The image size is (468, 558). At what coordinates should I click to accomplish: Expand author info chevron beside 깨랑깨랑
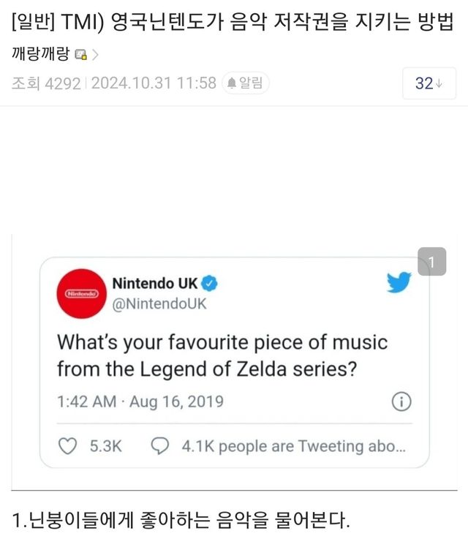pos(96,55)
